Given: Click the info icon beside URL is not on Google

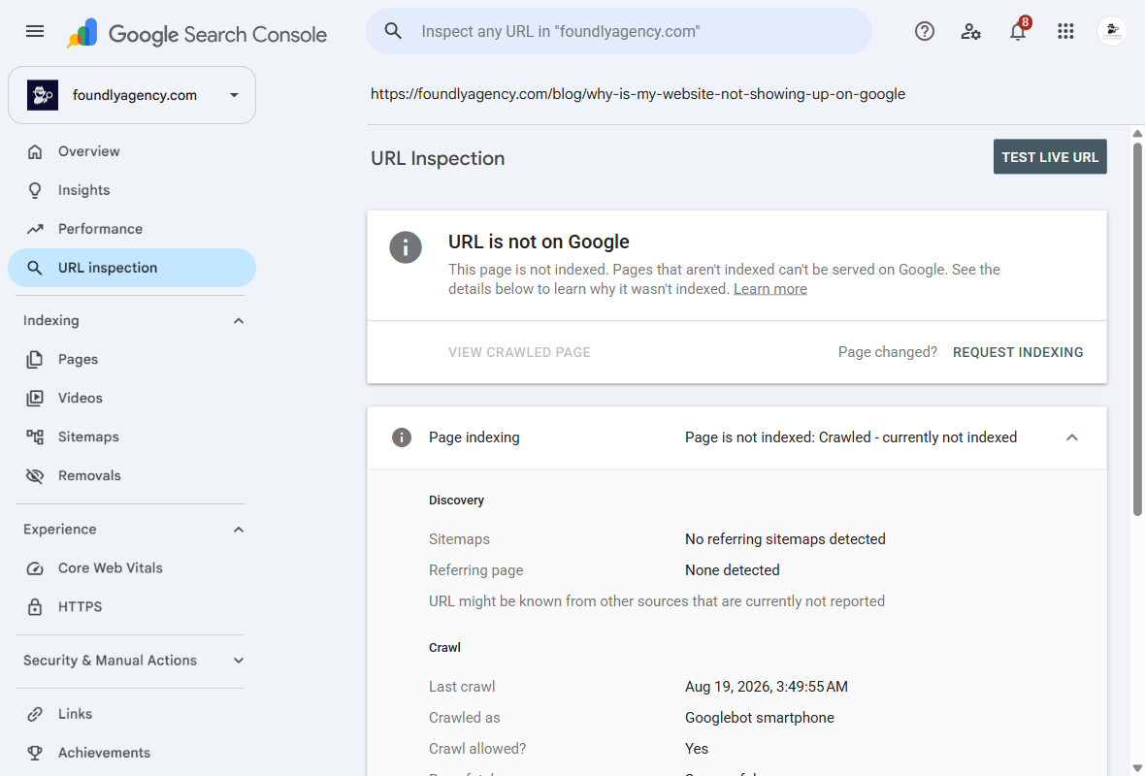Looking at the screenshot, I should click(x=406, y=247).
